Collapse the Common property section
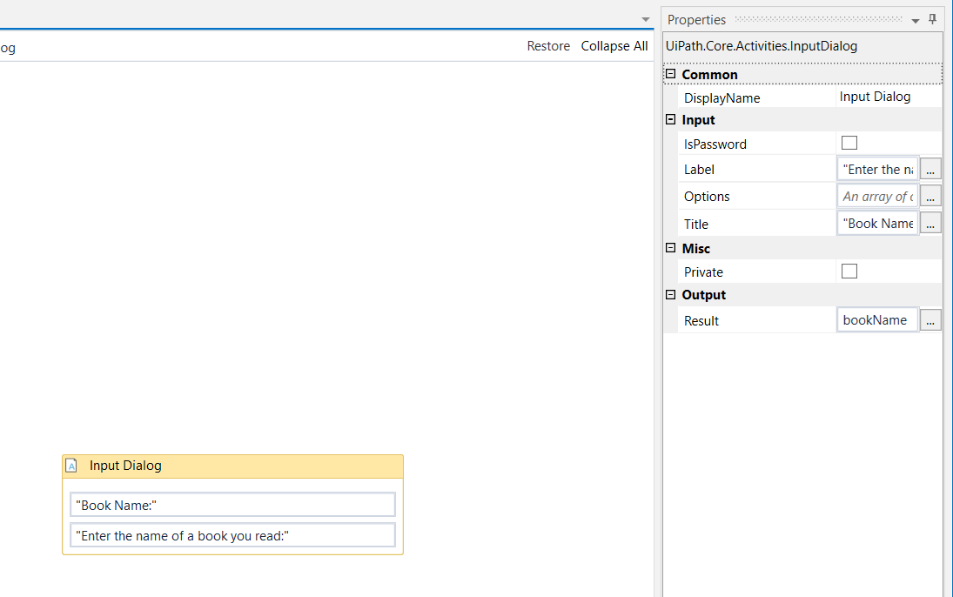The width and height of the screenshot is (953, 597). point(670,75)
